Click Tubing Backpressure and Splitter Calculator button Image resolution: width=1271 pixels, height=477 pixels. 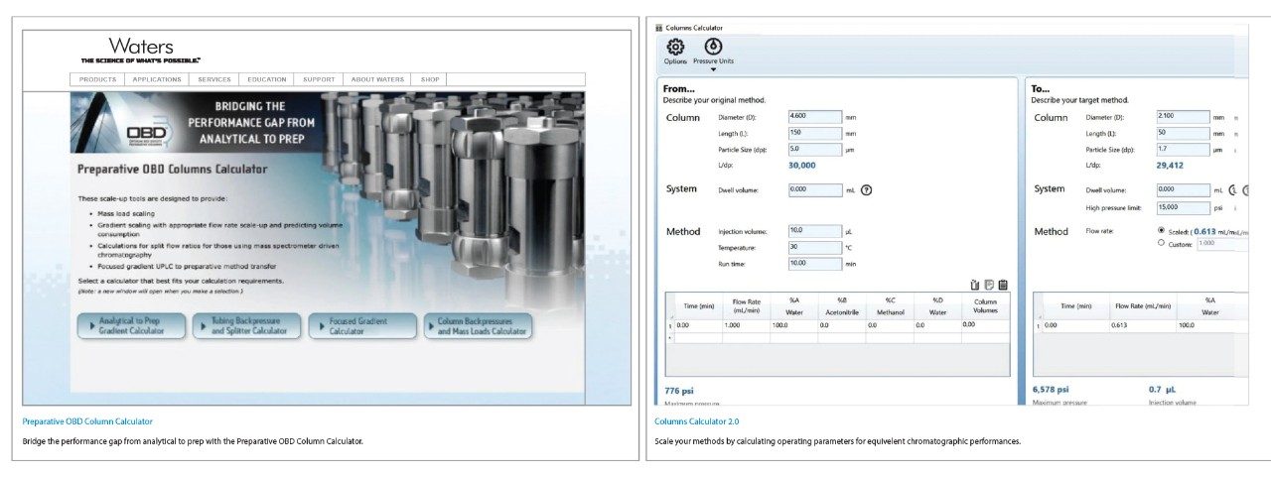pos(247,326)
